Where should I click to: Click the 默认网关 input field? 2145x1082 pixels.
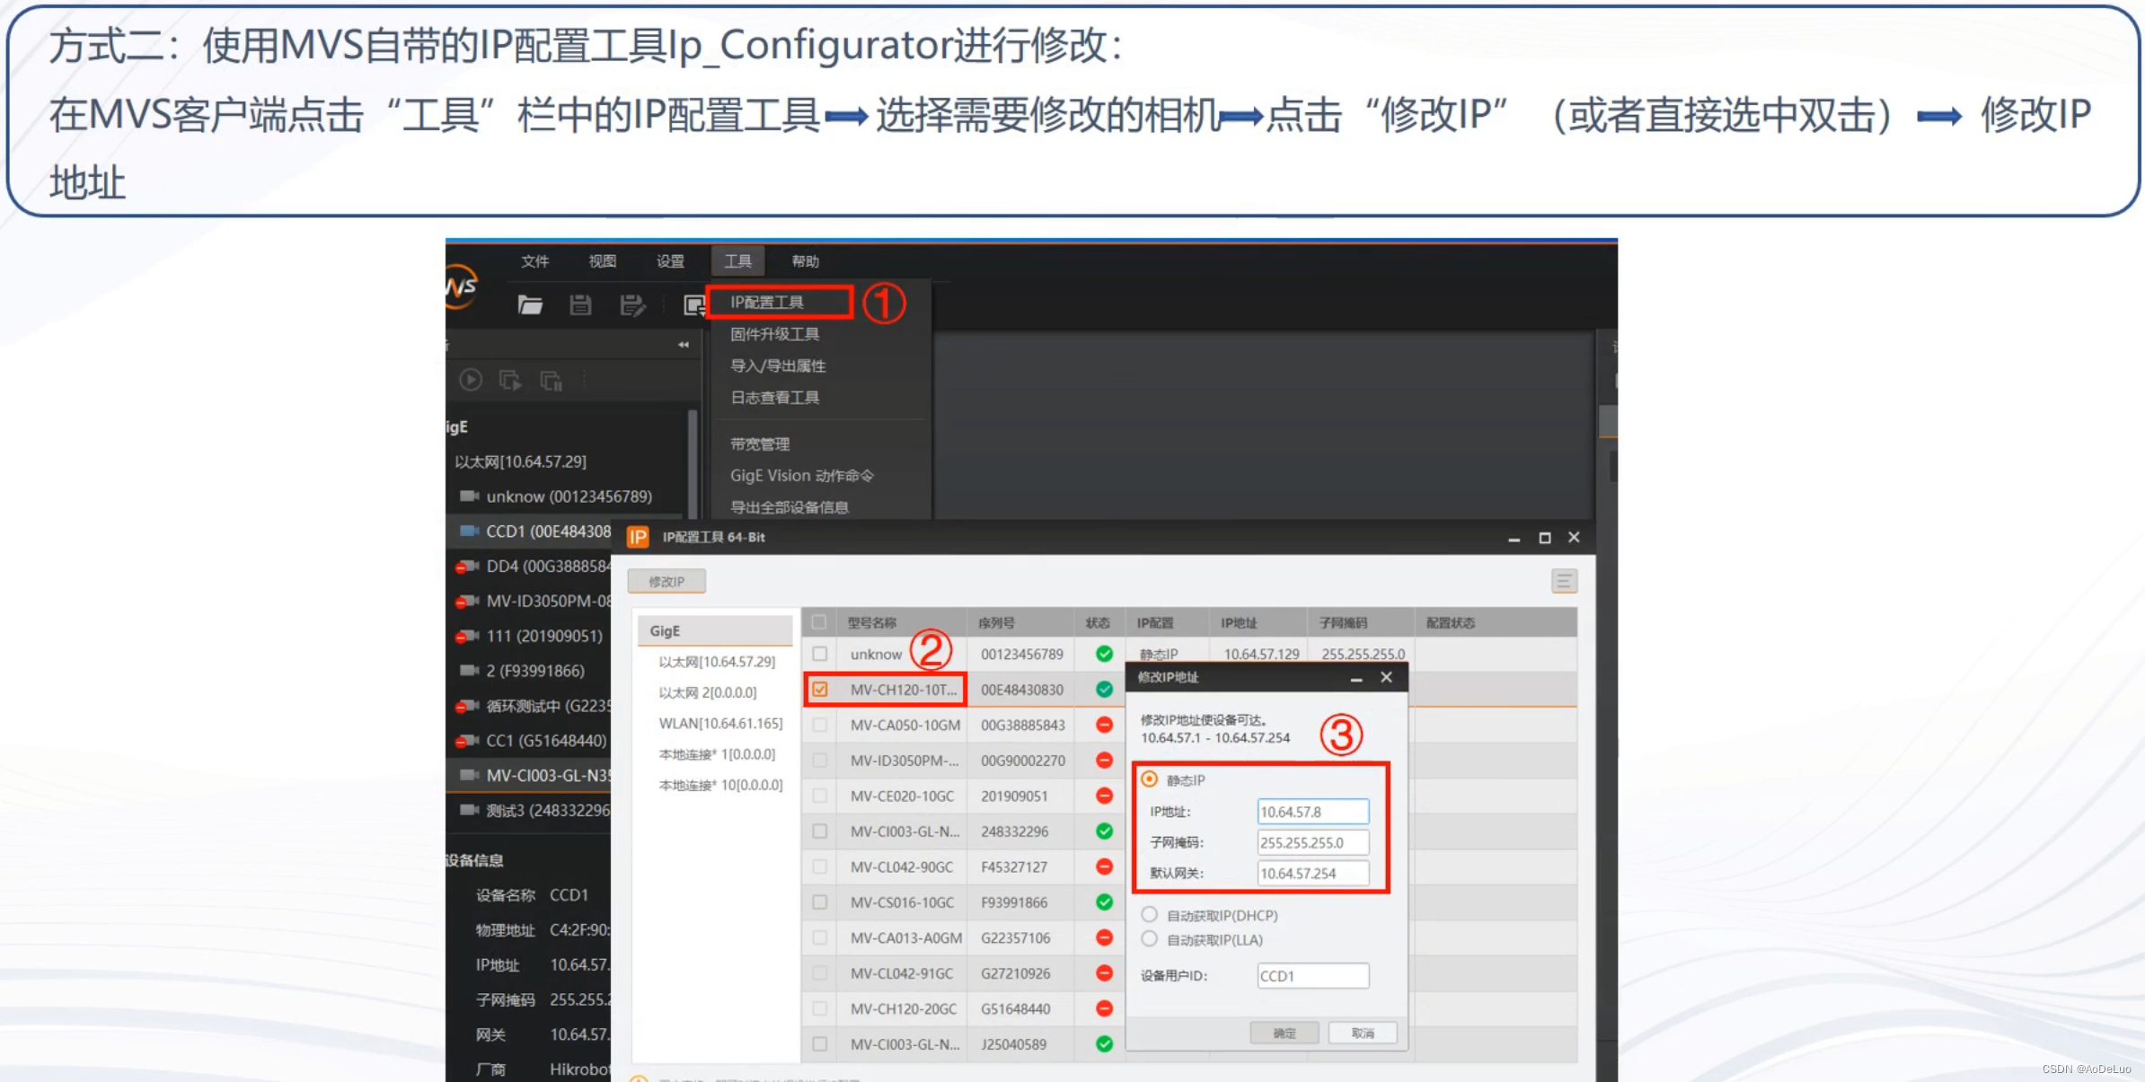1313,873
